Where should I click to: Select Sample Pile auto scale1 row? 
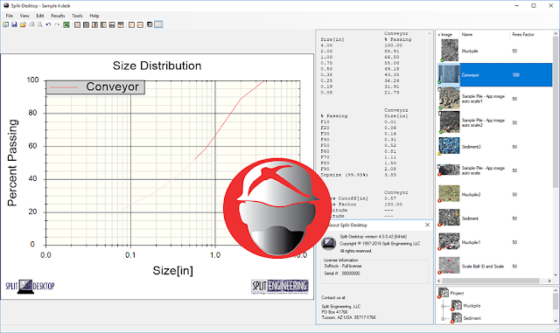coord(494,99)
